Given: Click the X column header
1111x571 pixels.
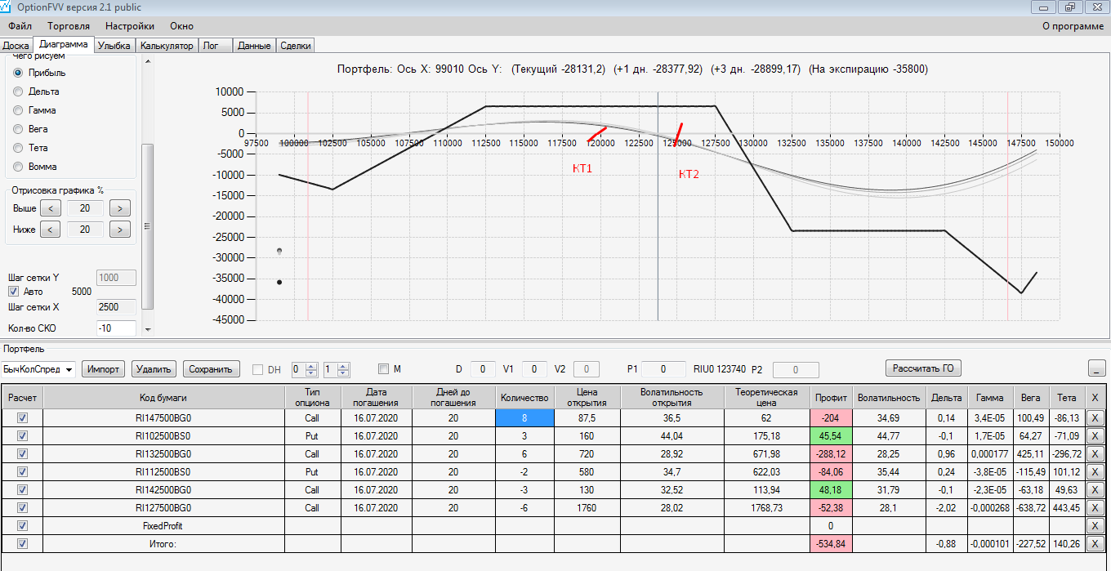Looking at the screenshot, I should pos(1095,397).
